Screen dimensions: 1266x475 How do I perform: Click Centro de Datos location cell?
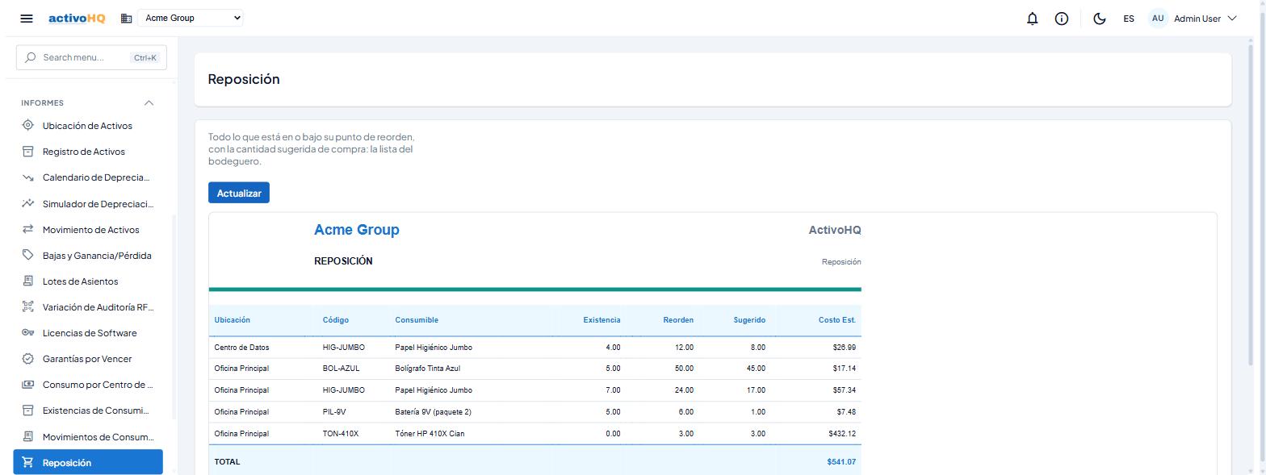point(241,348)
